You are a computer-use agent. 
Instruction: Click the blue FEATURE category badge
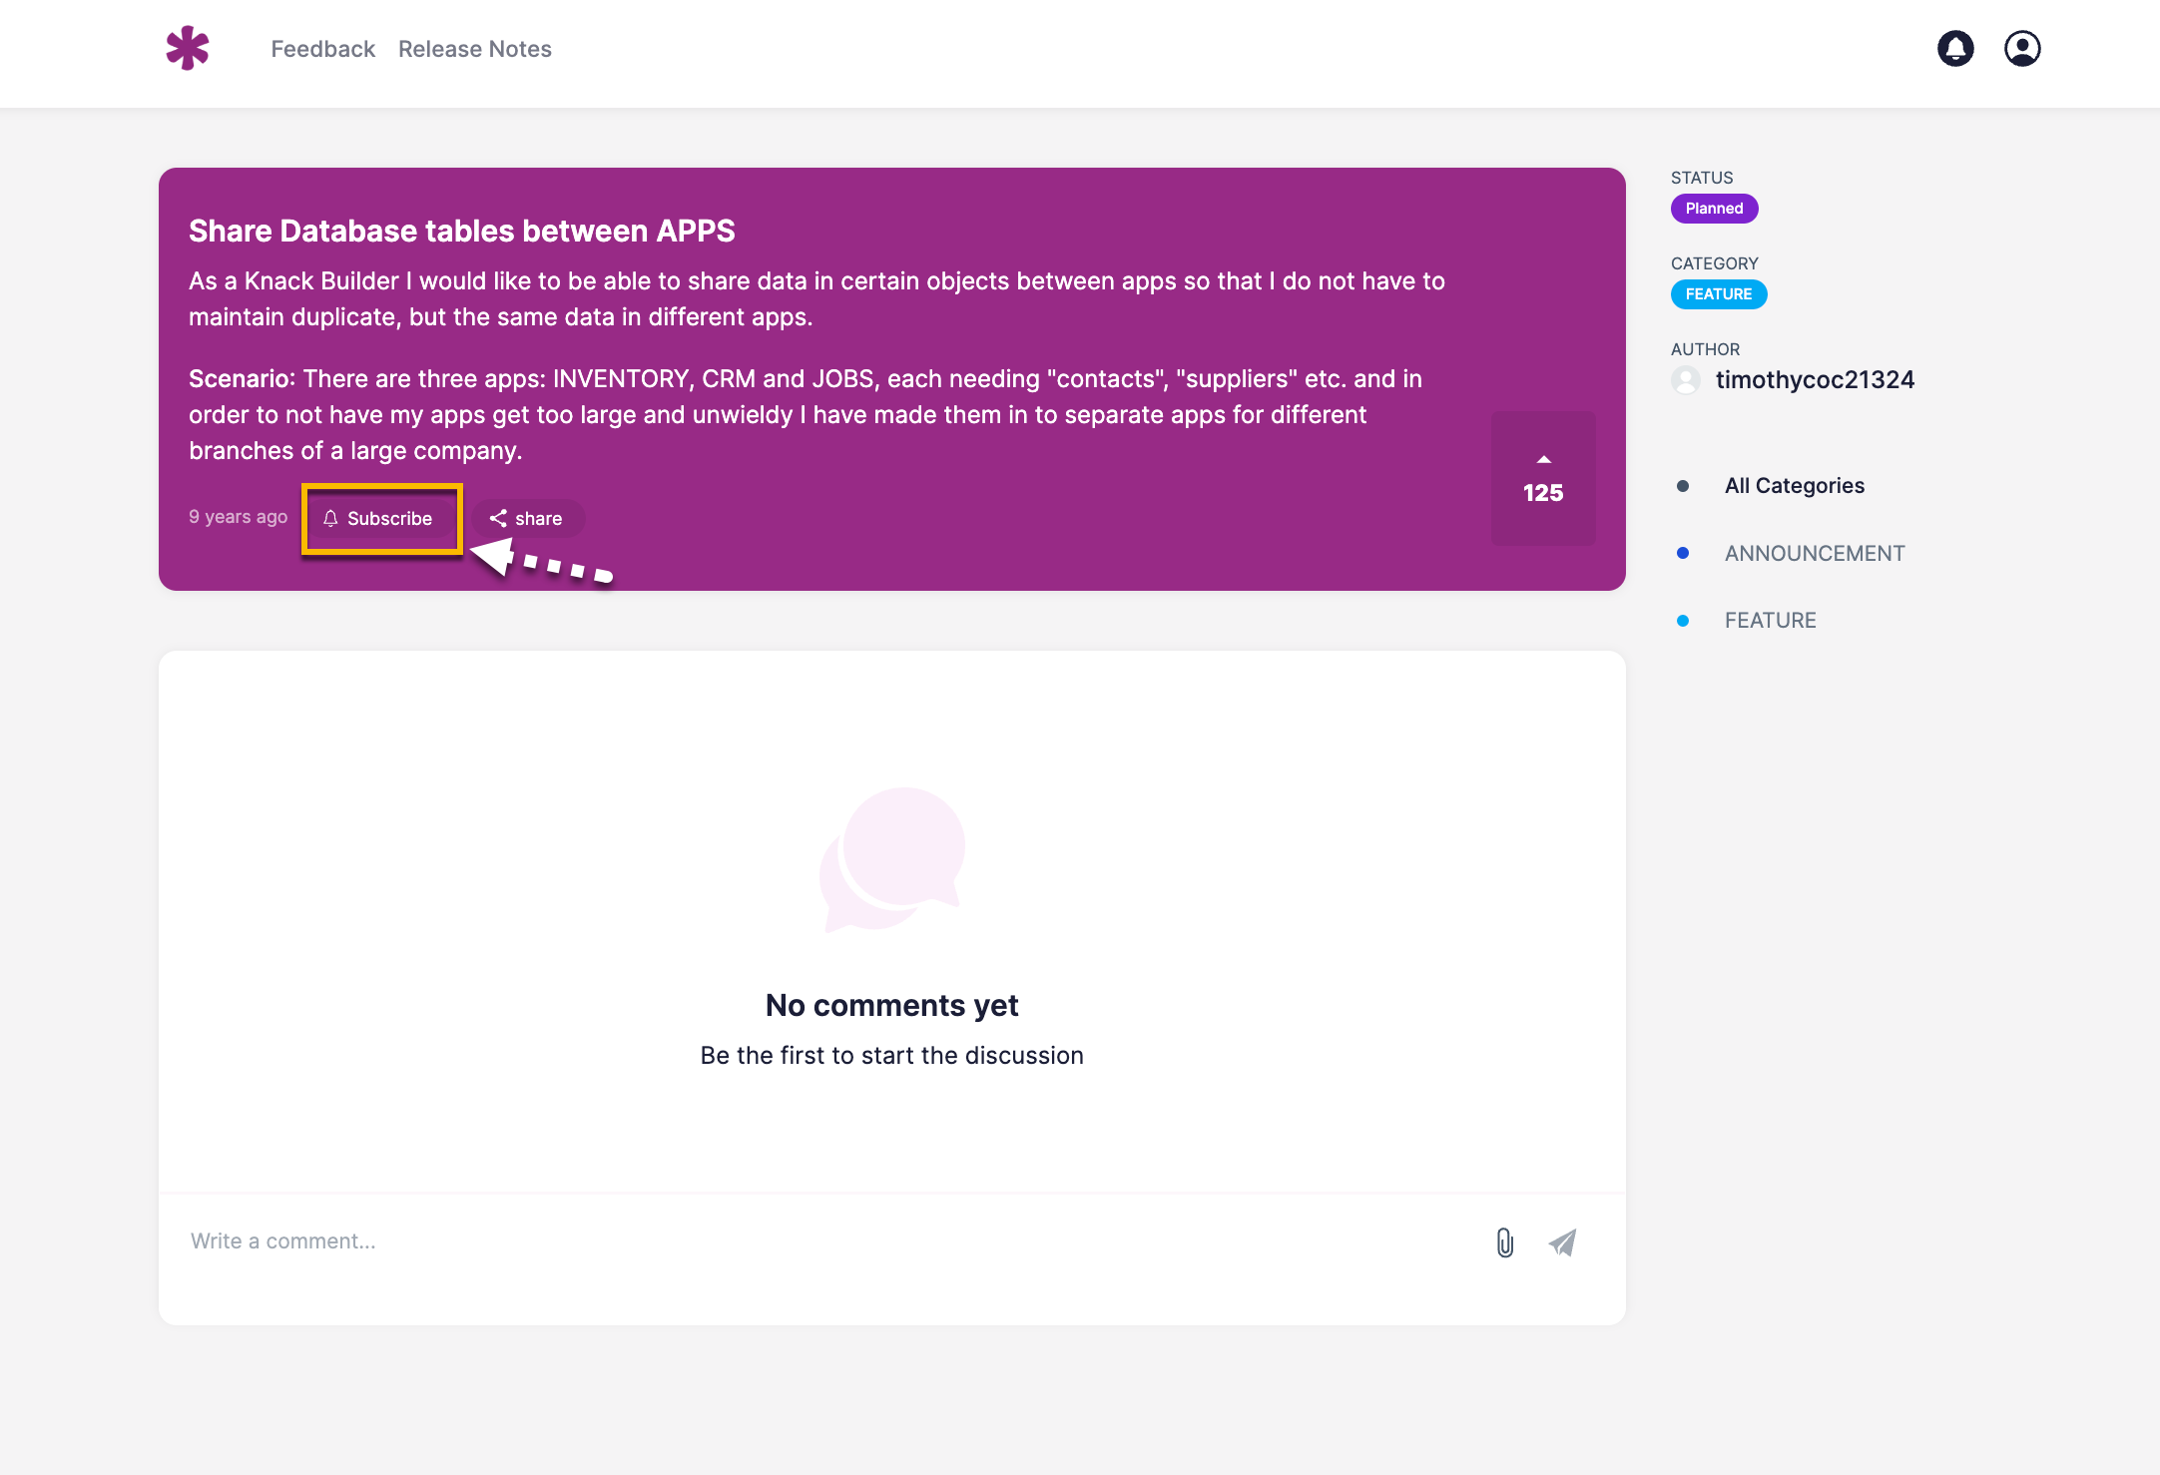tap(1718, 294)
